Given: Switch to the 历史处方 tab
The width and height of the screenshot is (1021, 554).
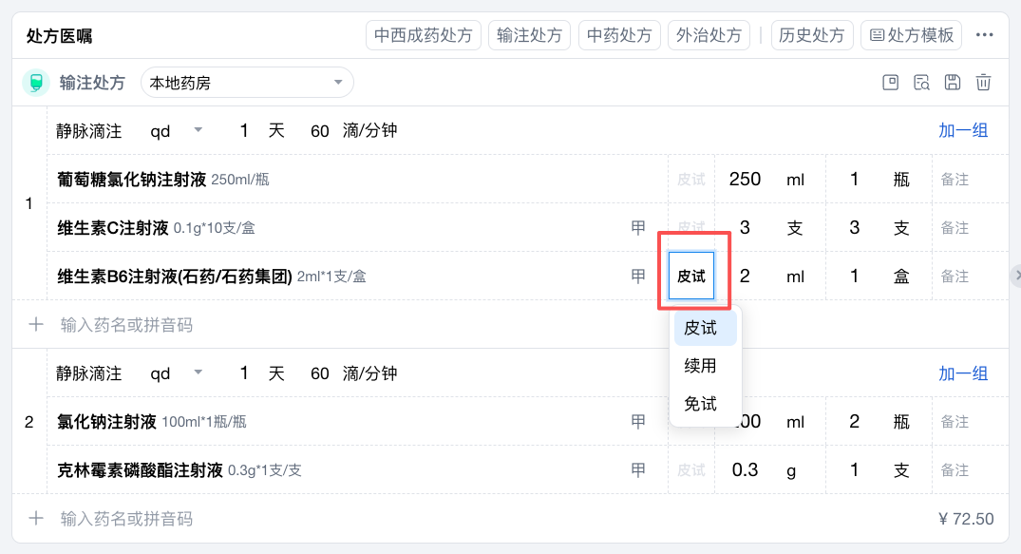Looking at the screenshot, I should [x=812, y=34].
